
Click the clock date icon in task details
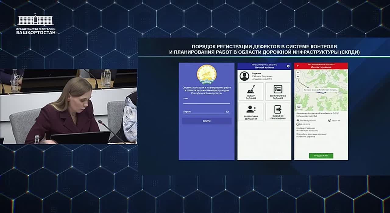click(298, 124)
